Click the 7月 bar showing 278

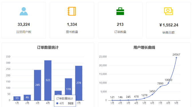[x=79, y=83]
